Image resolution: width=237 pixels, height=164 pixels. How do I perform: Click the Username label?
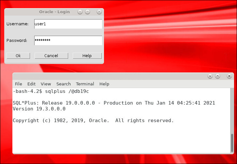pos(17,24)
